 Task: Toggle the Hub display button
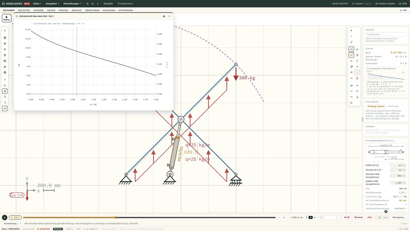370,217
